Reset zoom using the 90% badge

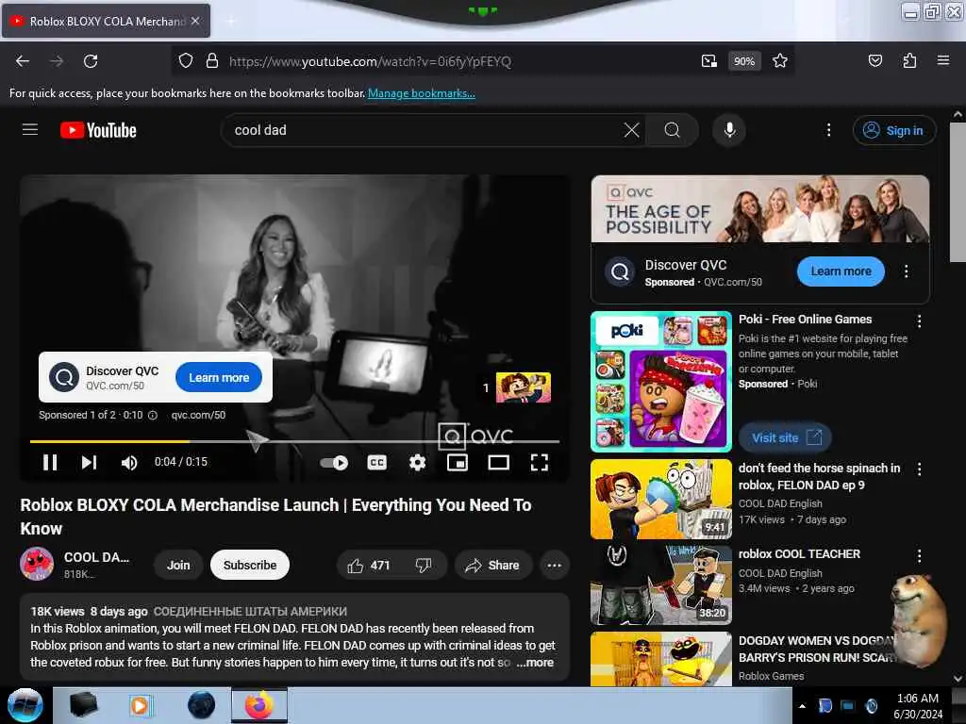point(744,61)
